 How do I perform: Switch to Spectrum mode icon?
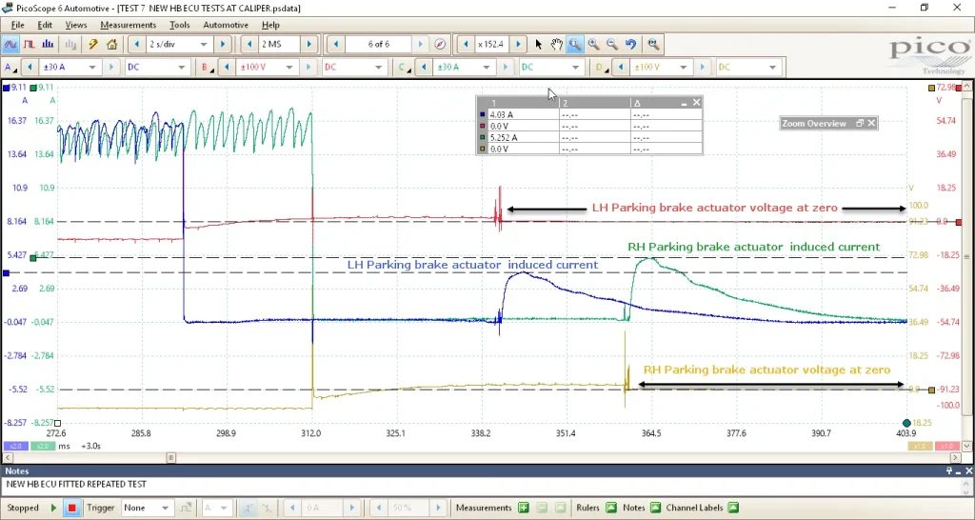pyautogui.click(x=48, y=44)
